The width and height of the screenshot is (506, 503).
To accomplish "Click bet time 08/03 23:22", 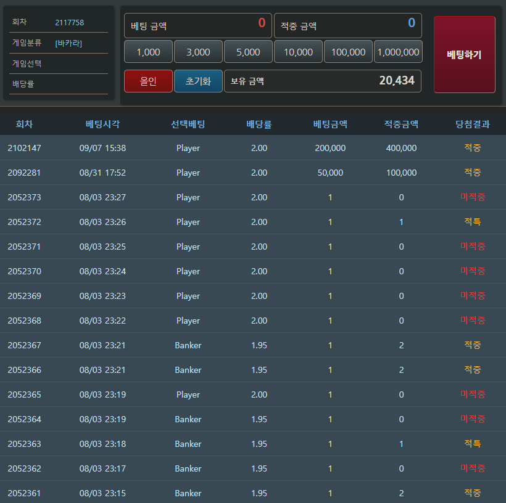I will click(x=102, y=321).
